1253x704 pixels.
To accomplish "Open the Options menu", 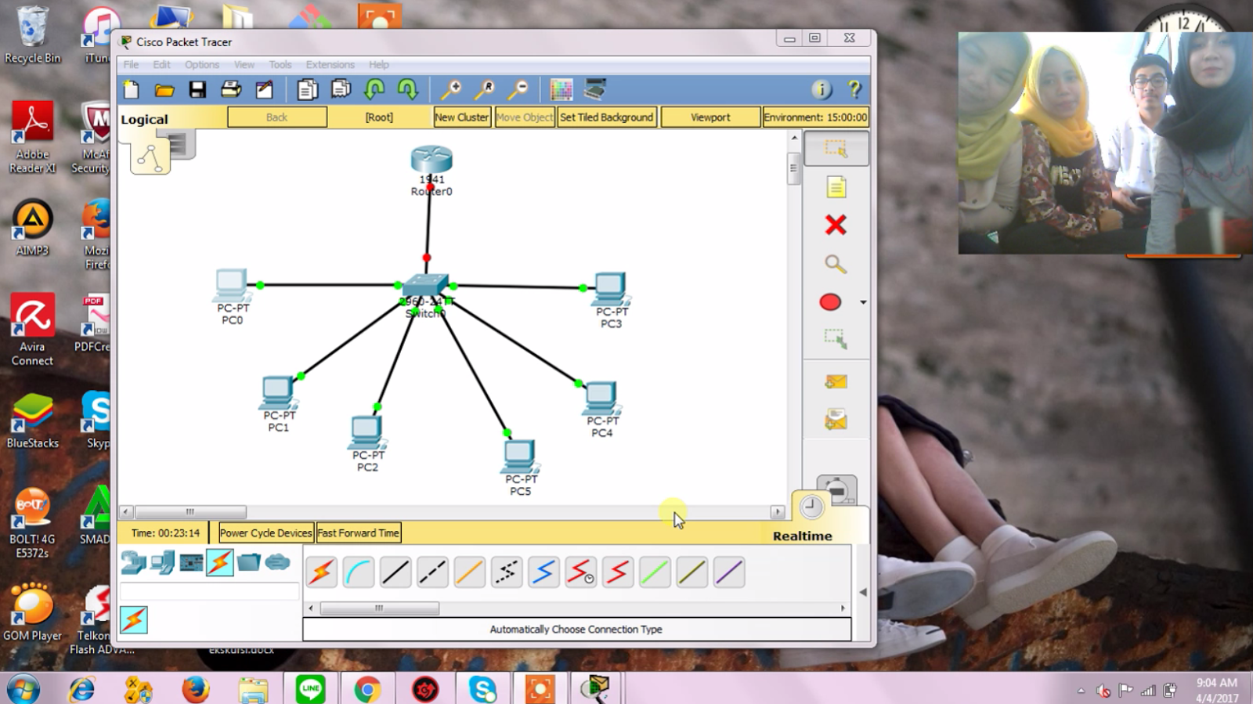I will [202, 64].
